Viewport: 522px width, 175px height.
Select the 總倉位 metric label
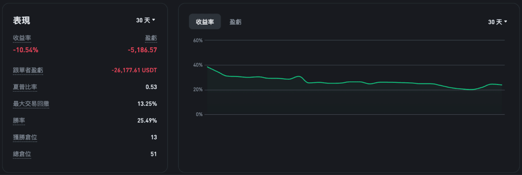coord(22,154)
